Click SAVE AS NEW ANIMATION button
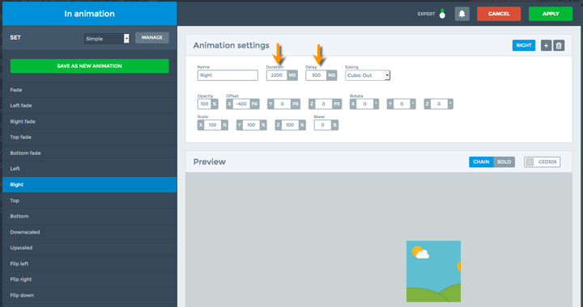Screen dimensions: 583x307 pos(90,66)
